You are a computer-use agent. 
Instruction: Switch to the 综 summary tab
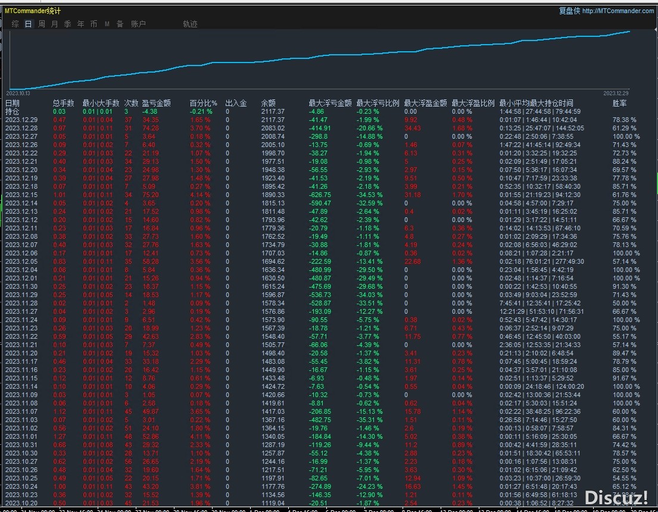[15, 24]
